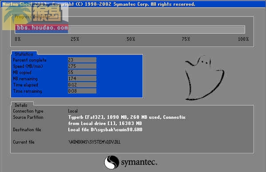Click the 25% scale label
The image size is (266, 172).
(75, 39)
